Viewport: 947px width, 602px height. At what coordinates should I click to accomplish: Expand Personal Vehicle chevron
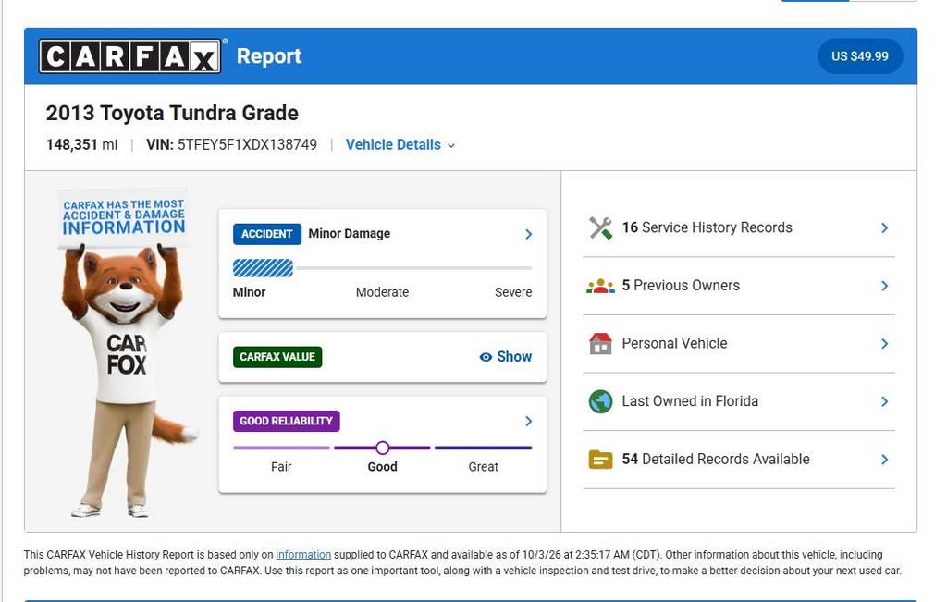(x=885, y=344)
